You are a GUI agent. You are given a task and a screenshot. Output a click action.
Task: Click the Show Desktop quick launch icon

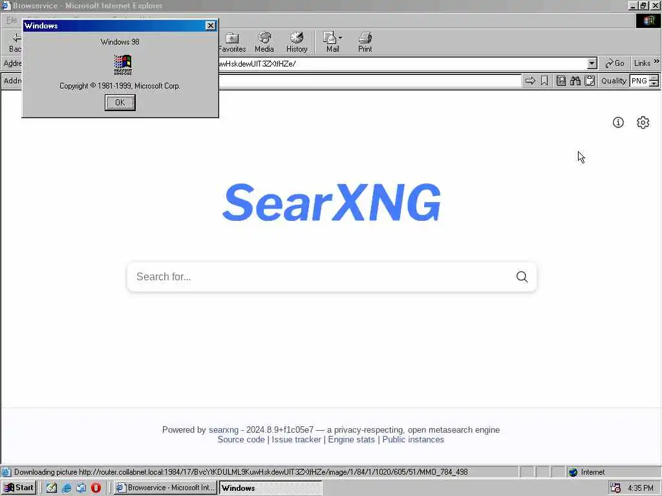point(81,488)
